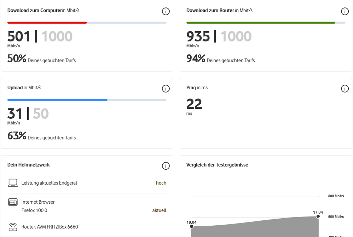Click the Firefox 100.0 browser version
The image size is (353, 237).
point(34,210)
